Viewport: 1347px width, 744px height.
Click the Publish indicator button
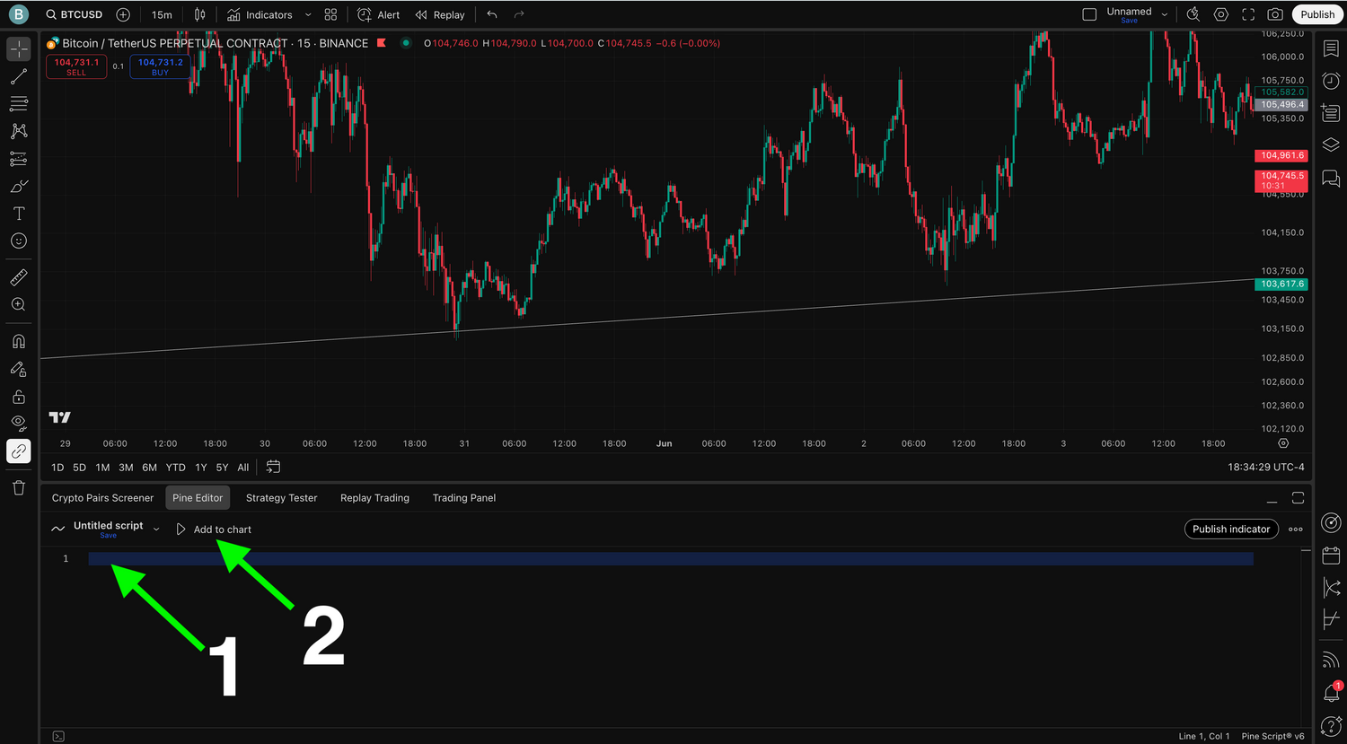click(1230, 530)
